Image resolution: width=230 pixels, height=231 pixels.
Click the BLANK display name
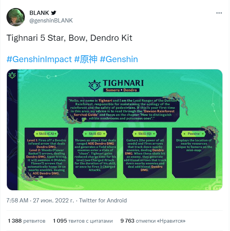click(x=39, y=13)
